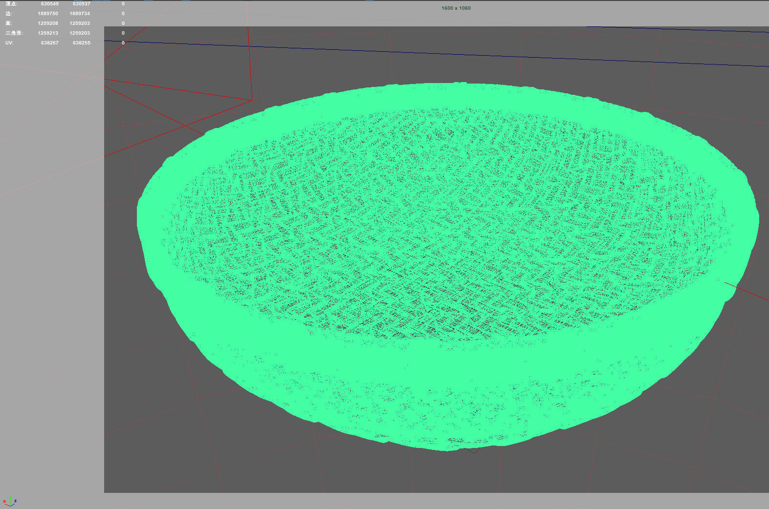Click the selected vertex count 630537

click(81, 4)
